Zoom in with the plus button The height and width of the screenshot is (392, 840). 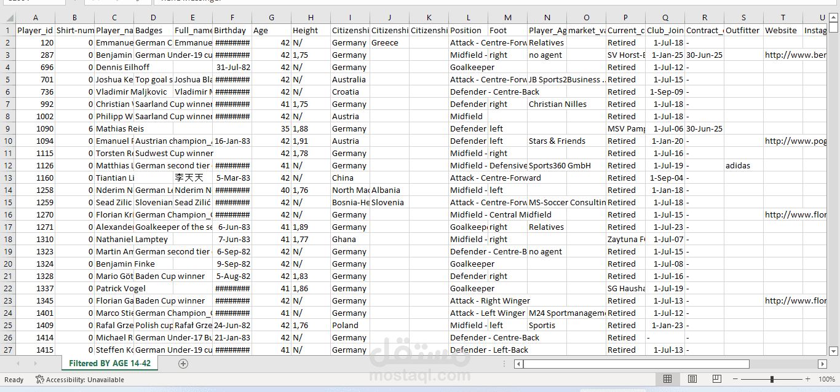808,379
